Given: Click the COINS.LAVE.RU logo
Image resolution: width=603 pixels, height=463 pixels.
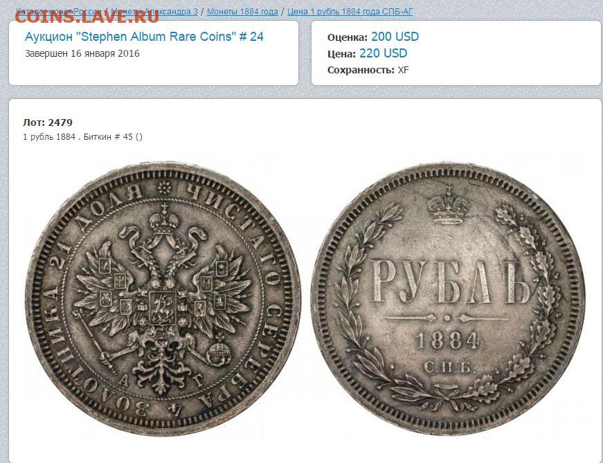Looking at the screenshot, I should tap(87, 17).
